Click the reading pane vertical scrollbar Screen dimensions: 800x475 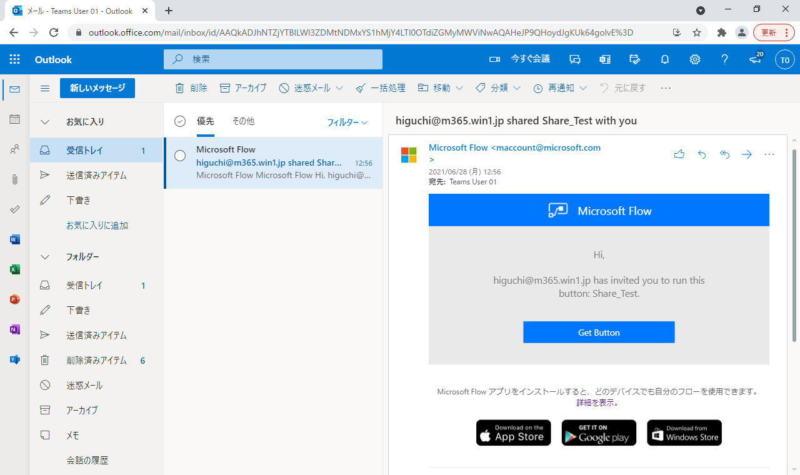coord(795,245)
